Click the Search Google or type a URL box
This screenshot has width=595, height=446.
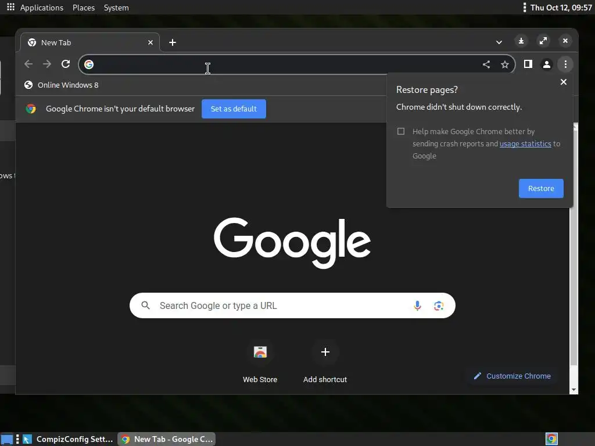click(x=292, y=305)
